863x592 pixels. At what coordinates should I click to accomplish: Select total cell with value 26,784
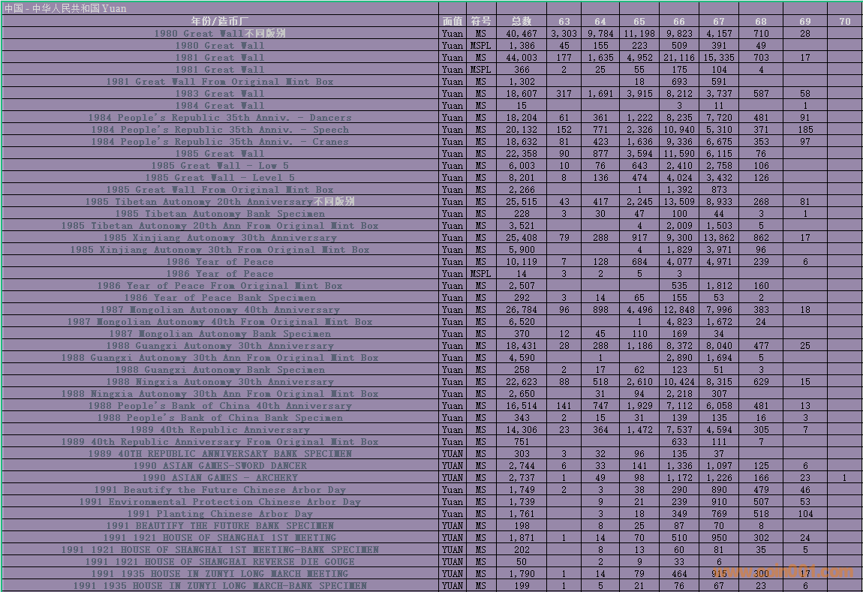(521, 310)
